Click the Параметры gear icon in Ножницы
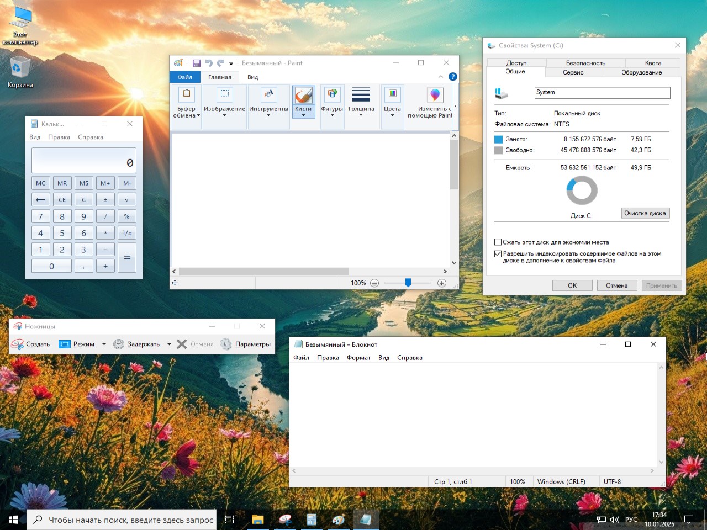707x530 pixels. coord(226,344)
